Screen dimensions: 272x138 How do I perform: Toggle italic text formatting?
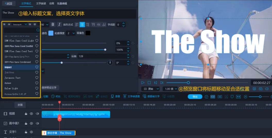(x=59, y=25)
